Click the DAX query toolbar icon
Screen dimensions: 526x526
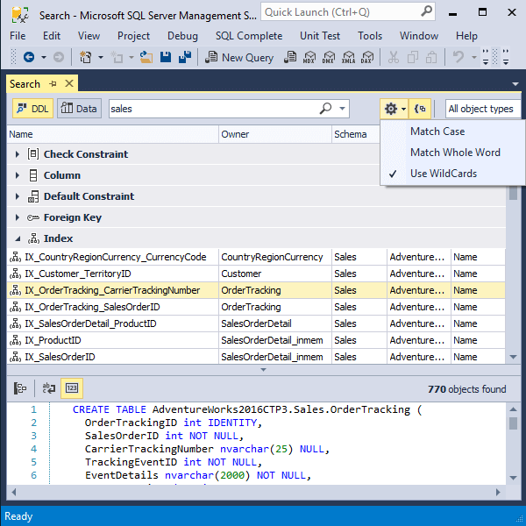[x=367, y=57]
